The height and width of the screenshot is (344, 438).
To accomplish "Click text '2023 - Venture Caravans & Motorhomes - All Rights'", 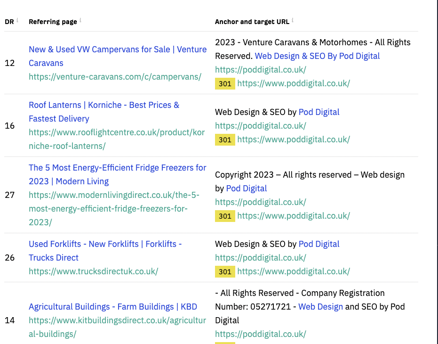I will click(313, 42).
